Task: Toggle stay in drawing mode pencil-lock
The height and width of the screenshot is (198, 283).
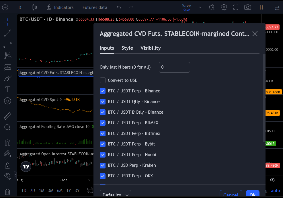Action: pyautogui.click(x=7, y=154)
